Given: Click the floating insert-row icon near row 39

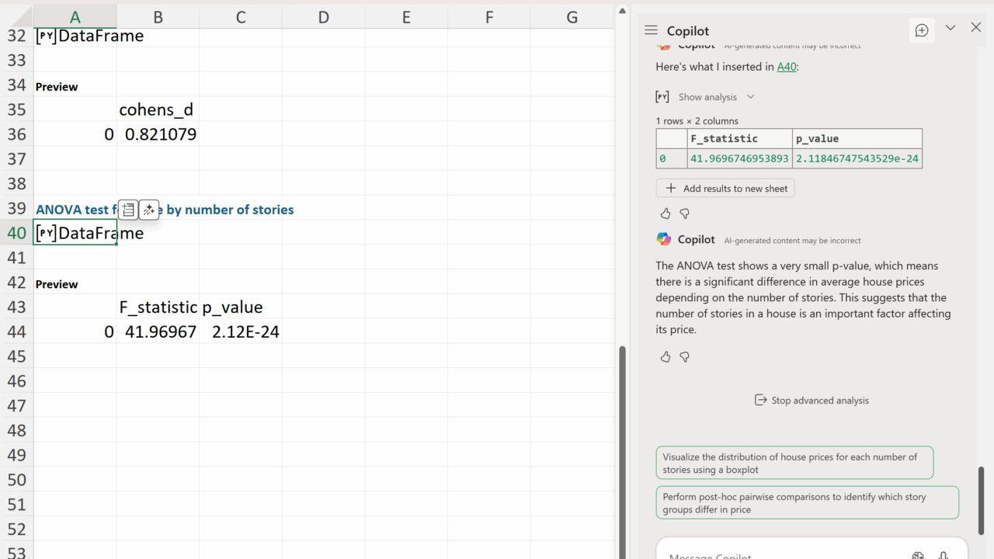Looking at the screenshot, I should 128,210.
